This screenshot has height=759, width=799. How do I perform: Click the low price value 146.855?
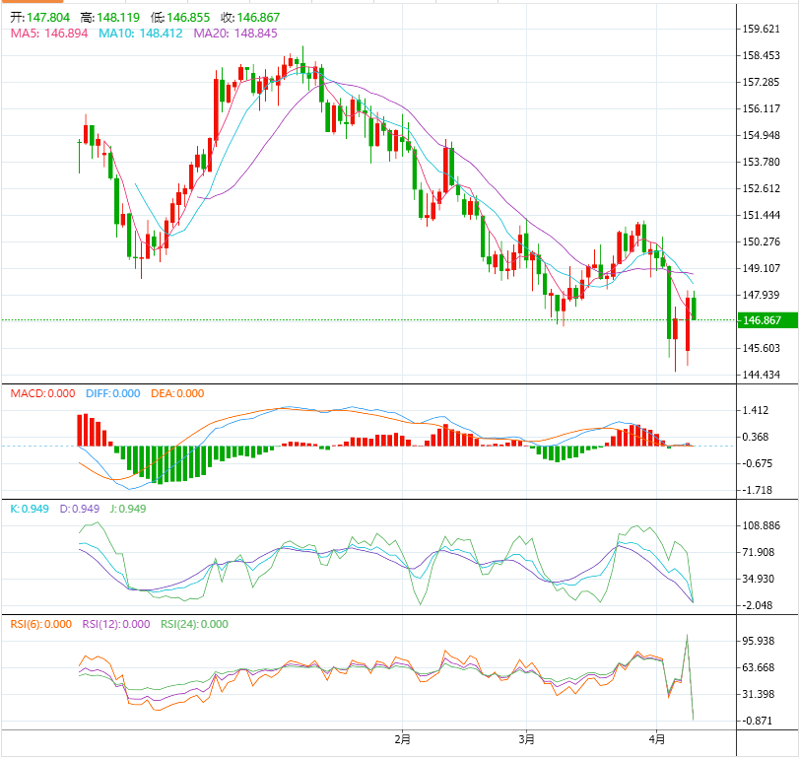coord(188,18)
